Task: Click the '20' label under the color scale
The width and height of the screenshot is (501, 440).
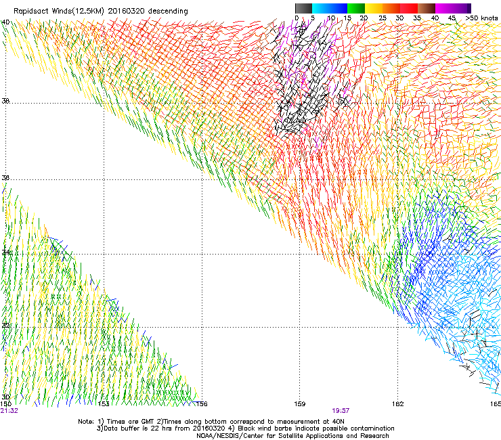Action: [364, 18]
